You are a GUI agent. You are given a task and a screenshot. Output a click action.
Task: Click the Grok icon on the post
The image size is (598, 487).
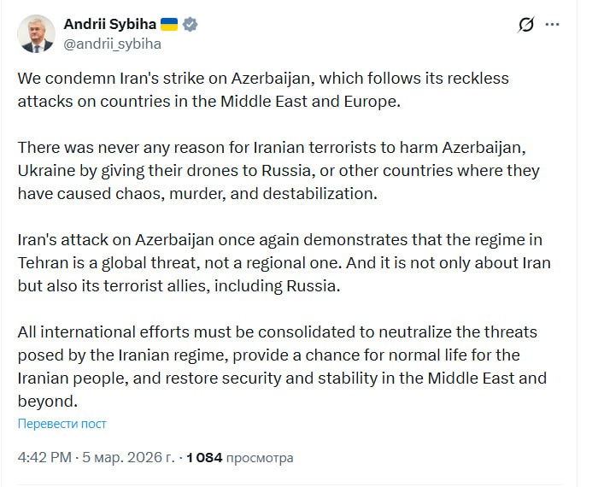point(526,25)
